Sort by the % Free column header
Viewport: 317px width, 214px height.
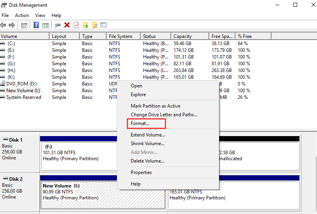point(253,36)
